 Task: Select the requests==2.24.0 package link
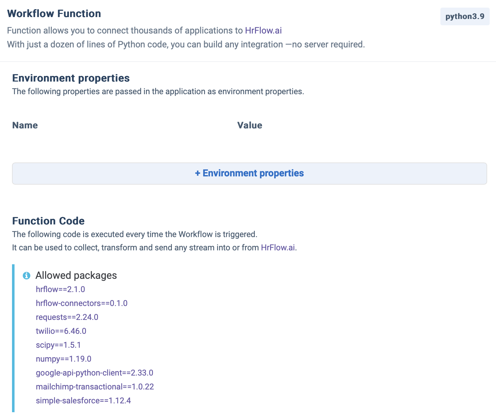point(67,317)
